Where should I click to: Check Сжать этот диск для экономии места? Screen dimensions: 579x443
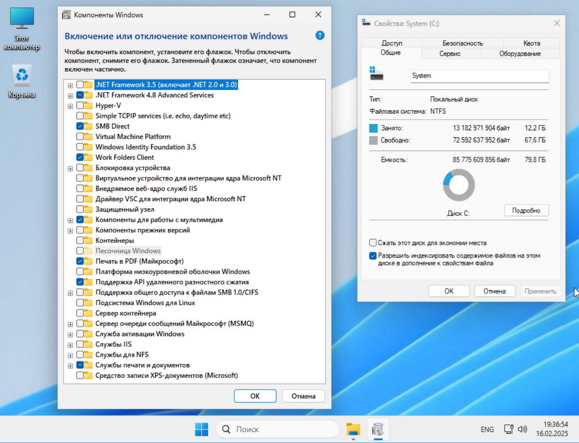pyautogui.click(x=373, y=242)
